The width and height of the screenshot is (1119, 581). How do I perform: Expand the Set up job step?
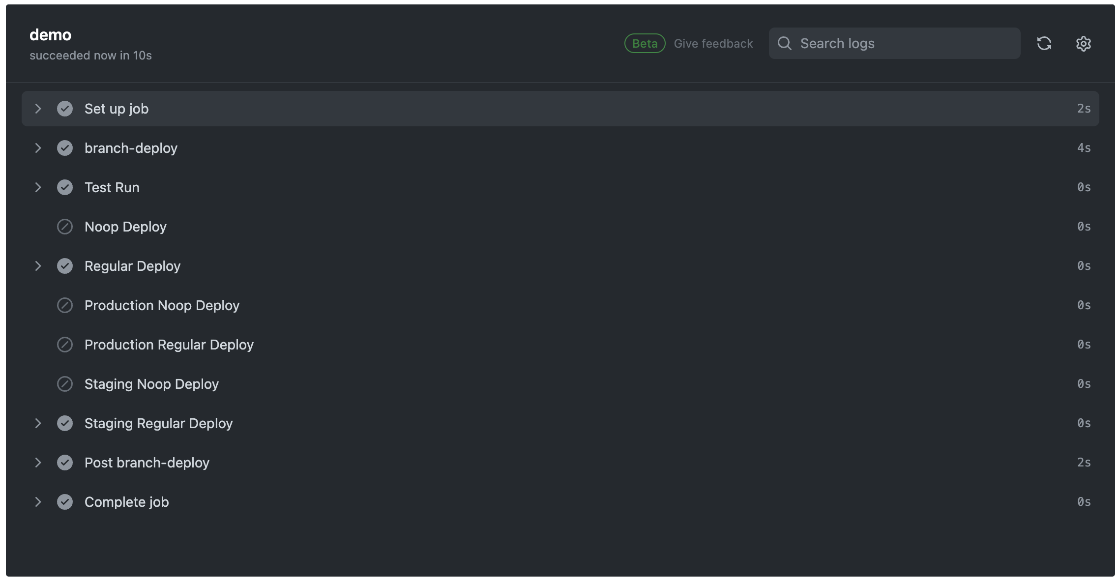click(38, 108)
